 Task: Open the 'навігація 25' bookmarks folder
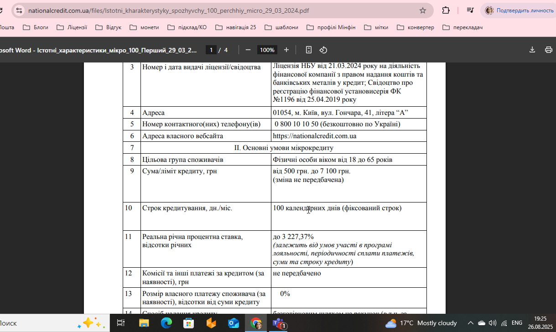tap(235, 27)
